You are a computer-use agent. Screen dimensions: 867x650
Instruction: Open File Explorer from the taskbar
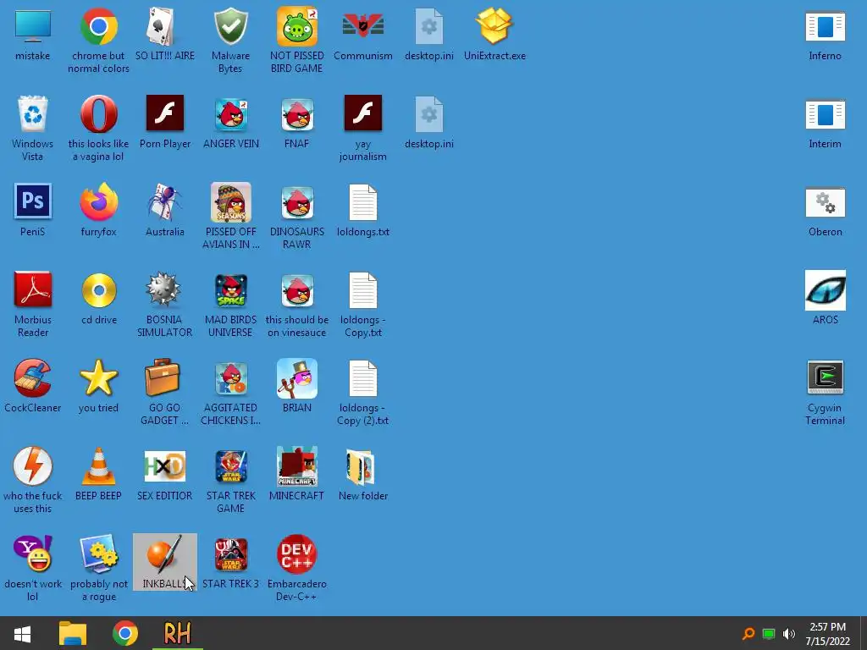pyautogui.click(x=73, y=633)
